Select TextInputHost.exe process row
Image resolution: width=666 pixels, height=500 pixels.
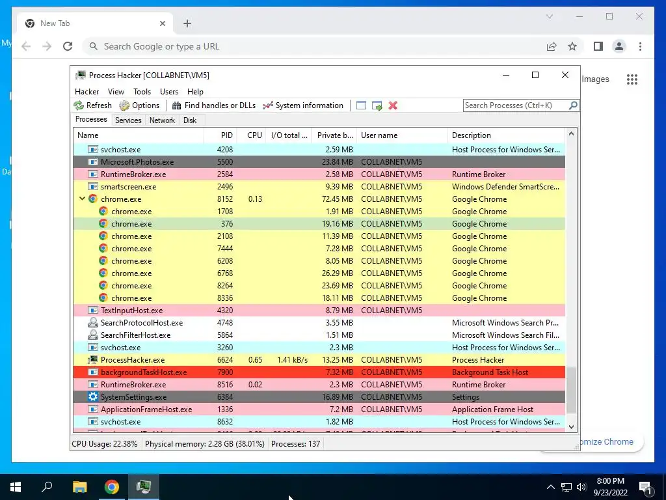point(319,311)
